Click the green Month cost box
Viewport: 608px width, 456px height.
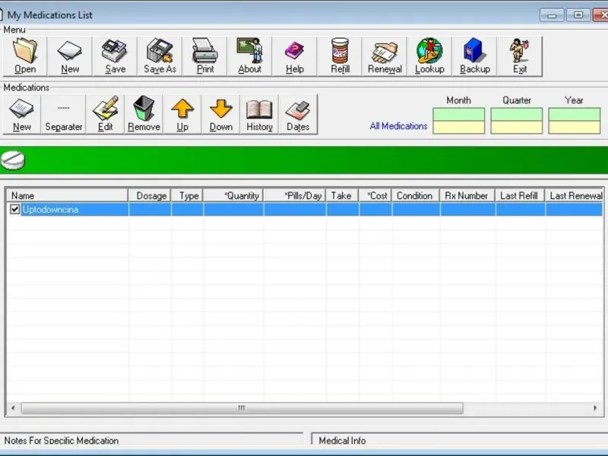pyautogui.click(x=459, y=115)
